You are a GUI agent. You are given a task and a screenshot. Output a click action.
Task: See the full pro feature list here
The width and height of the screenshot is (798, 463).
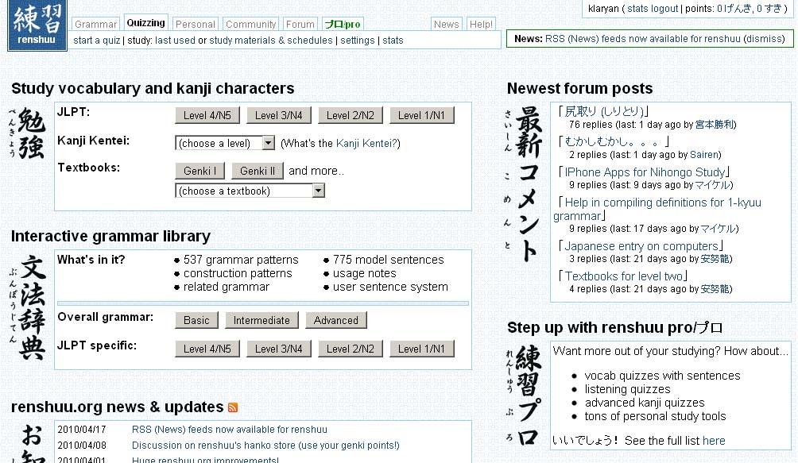pos(714,441)
